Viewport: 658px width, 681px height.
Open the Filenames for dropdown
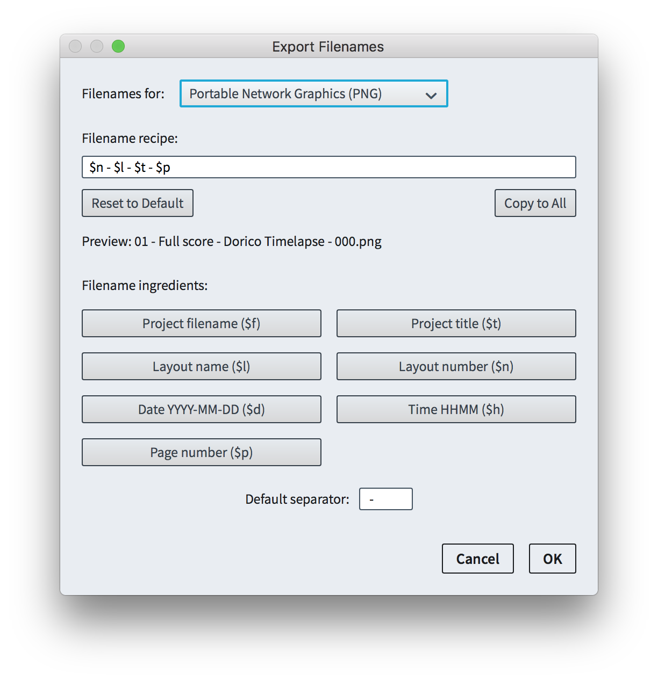coord(313,93)
